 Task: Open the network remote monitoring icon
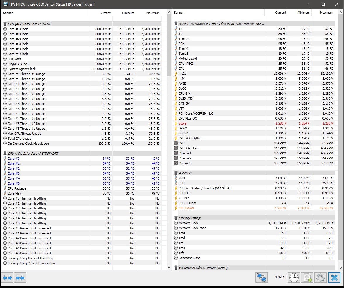tap(261, 278)
